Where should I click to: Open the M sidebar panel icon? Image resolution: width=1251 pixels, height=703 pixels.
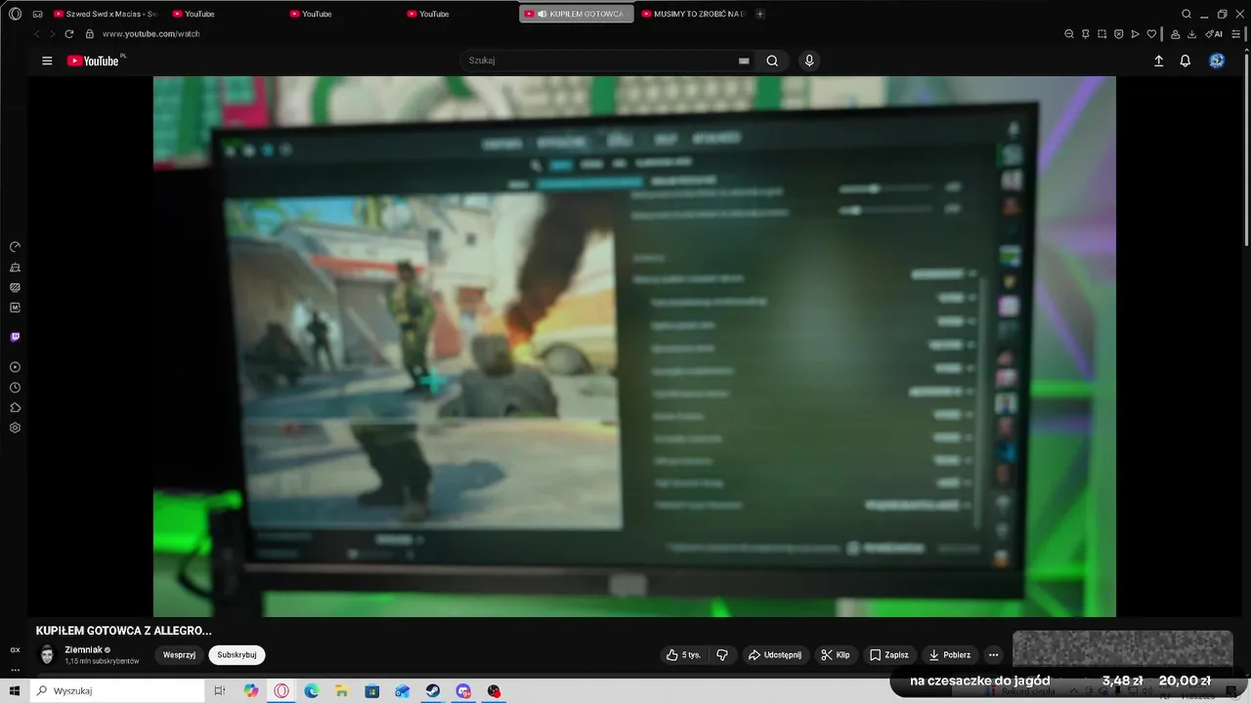coord(15,307)
